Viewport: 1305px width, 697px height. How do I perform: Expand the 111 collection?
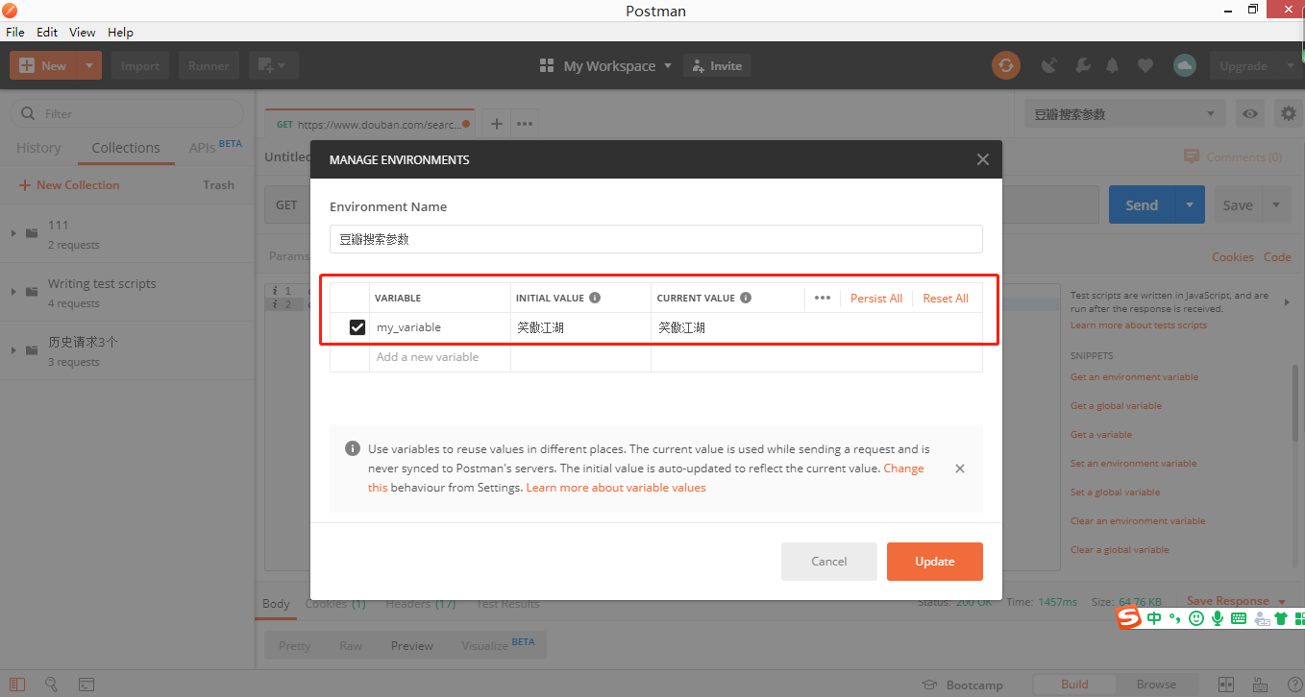(x=13, y=232)
